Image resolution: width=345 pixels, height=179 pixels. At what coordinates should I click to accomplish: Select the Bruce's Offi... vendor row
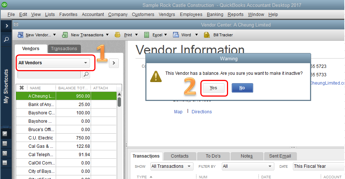pos(66,129)
